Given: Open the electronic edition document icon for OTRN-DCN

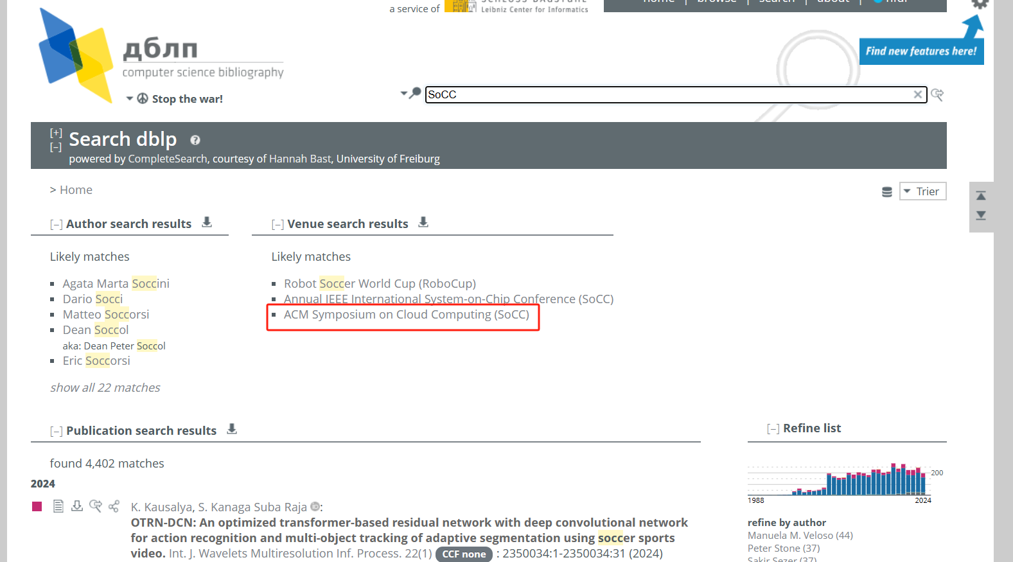Looking at the screenshot, I should [x=58, y=506].
